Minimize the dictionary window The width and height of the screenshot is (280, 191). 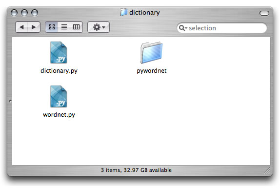coord(24,13)
